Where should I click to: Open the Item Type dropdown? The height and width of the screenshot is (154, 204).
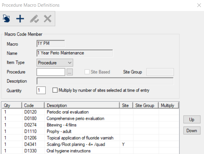55,63
